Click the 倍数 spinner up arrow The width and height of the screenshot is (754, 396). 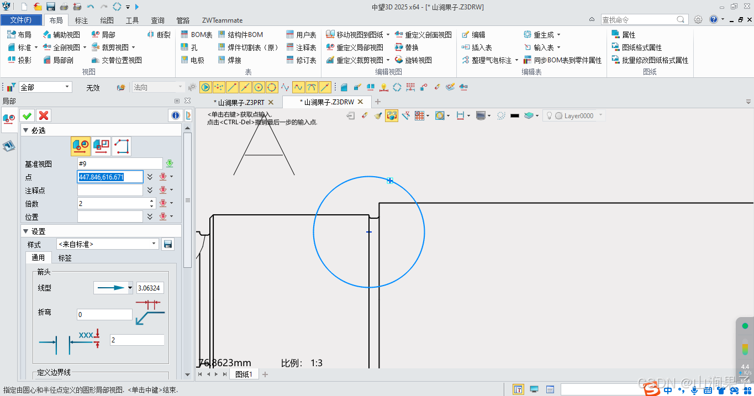151,200
